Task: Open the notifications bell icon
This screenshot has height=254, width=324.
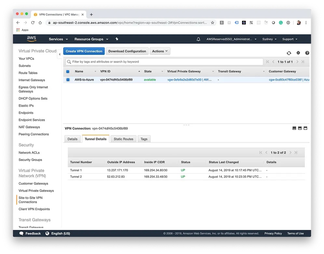Action: [198, 39]
